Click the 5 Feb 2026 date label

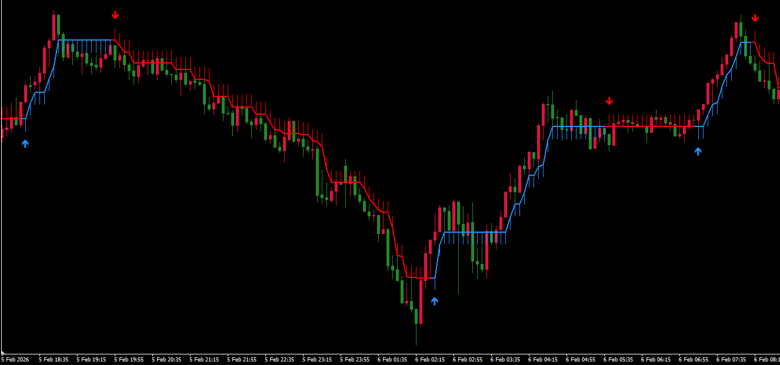pos(16,359)
